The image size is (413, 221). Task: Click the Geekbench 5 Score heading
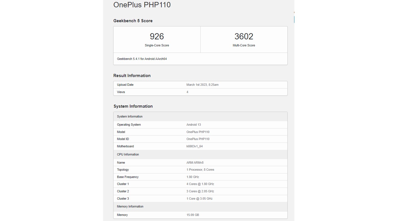pyautogui.click(x=133, y=21)
